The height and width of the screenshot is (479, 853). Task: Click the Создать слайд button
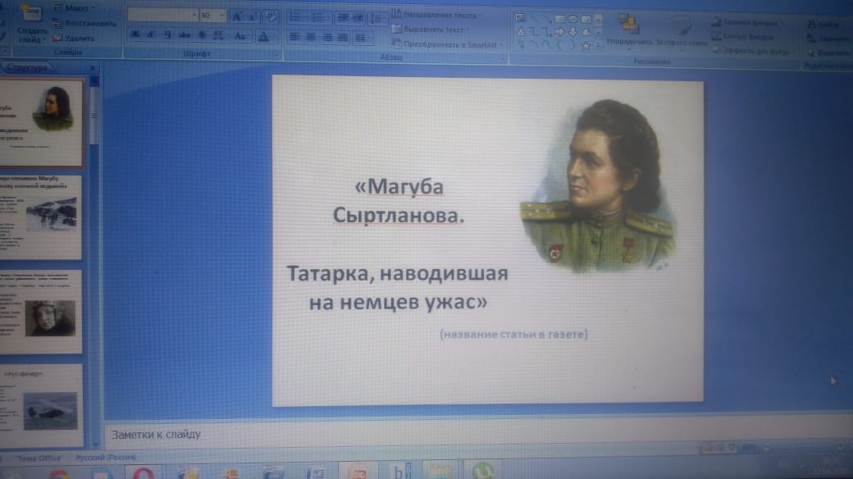tap(32, 25)
